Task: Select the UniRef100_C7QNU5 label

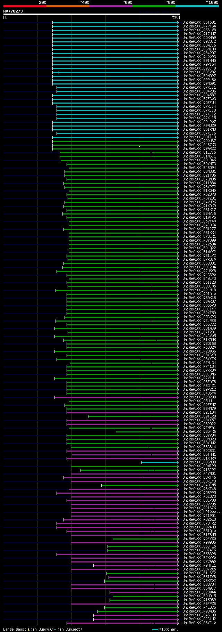Action: 199,179
